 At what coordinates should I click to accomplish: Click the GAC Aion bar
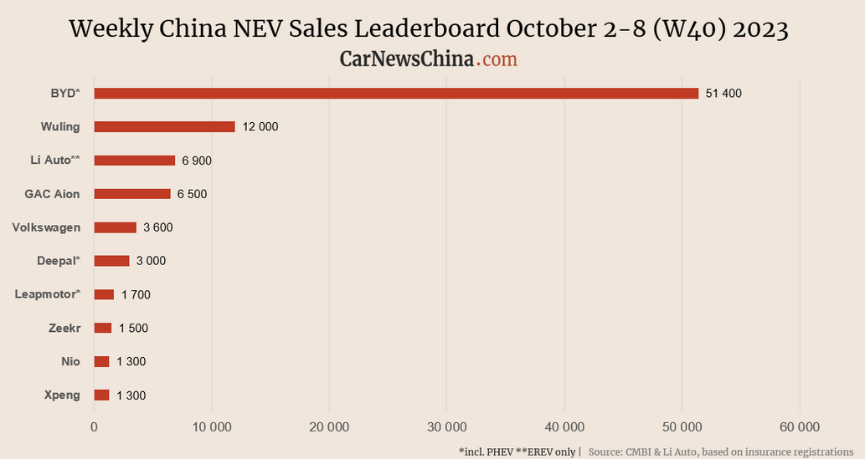pyautogui.click(x=132, y=194)
